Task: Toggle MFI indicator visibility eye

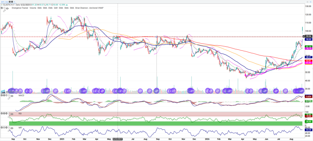Action: pos(12,128)
